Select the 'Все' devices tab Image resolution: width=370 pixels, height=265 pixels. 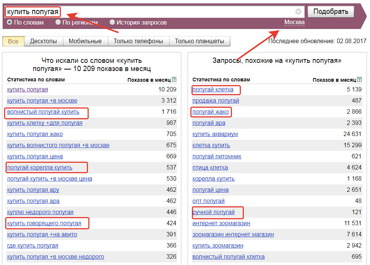pos(13,41)
